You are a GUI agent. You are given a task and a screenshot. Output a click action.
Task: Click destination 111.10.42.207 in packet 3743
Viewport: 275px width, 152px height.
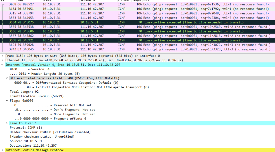point(92,49)
